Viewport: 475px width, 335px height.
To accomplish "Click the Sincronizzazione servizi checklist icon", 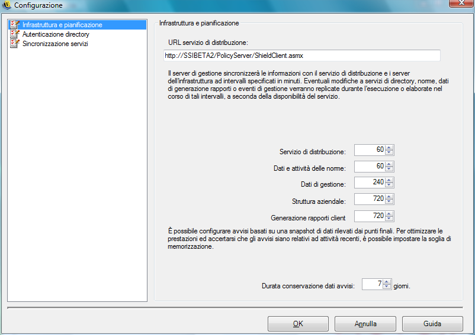I will click(15, 44).
